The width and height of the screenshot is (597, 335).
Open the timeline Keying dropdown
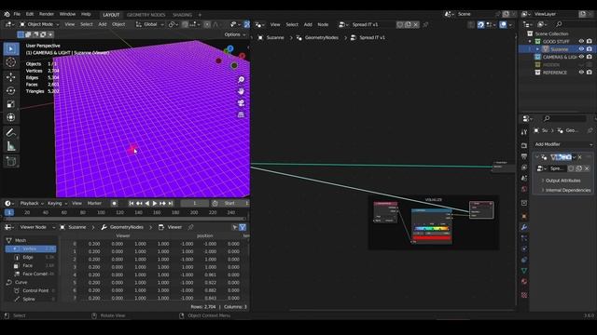[x=57, y=204]
